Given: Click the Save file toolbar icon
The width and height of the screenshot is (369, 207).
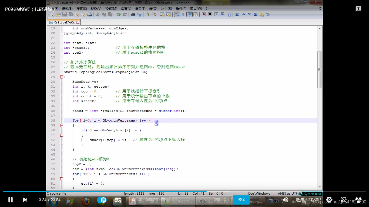Looking at the screenshot, I should (x=65, y=14).
